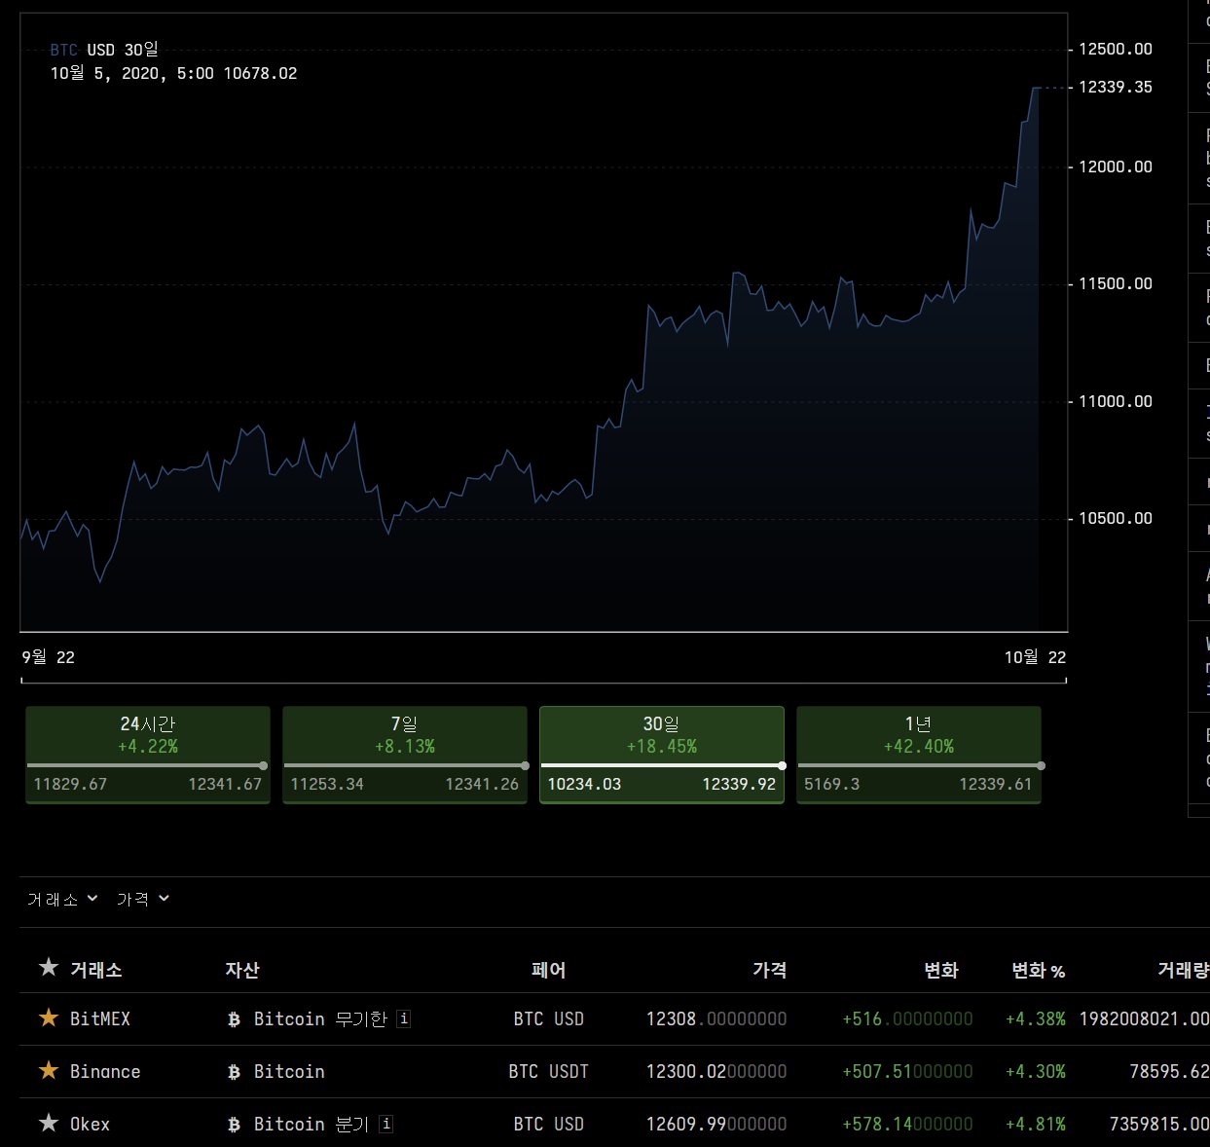Expand the 거래소 filter dropdown above the table

point(62,899)
